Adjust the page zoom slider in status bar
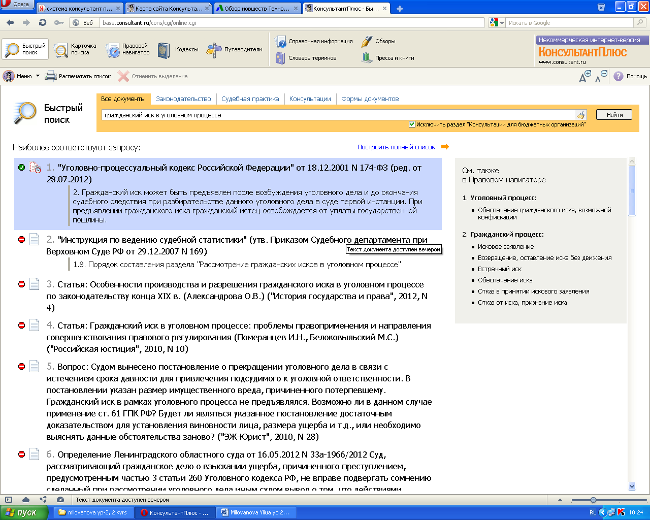The width and height of the screenshot is (650, 520). (x=593, y=500)
